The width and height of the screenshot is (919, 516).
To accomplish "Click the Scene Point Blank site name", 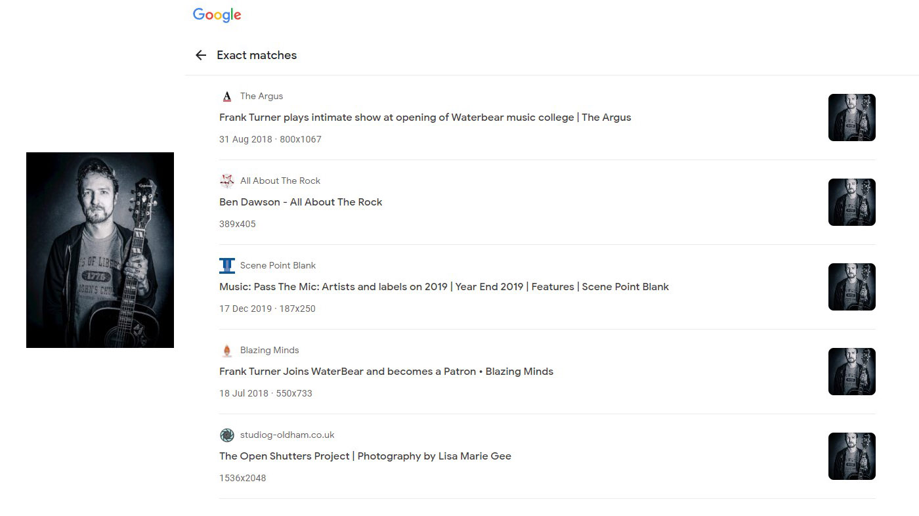I will tap(278, 265).
